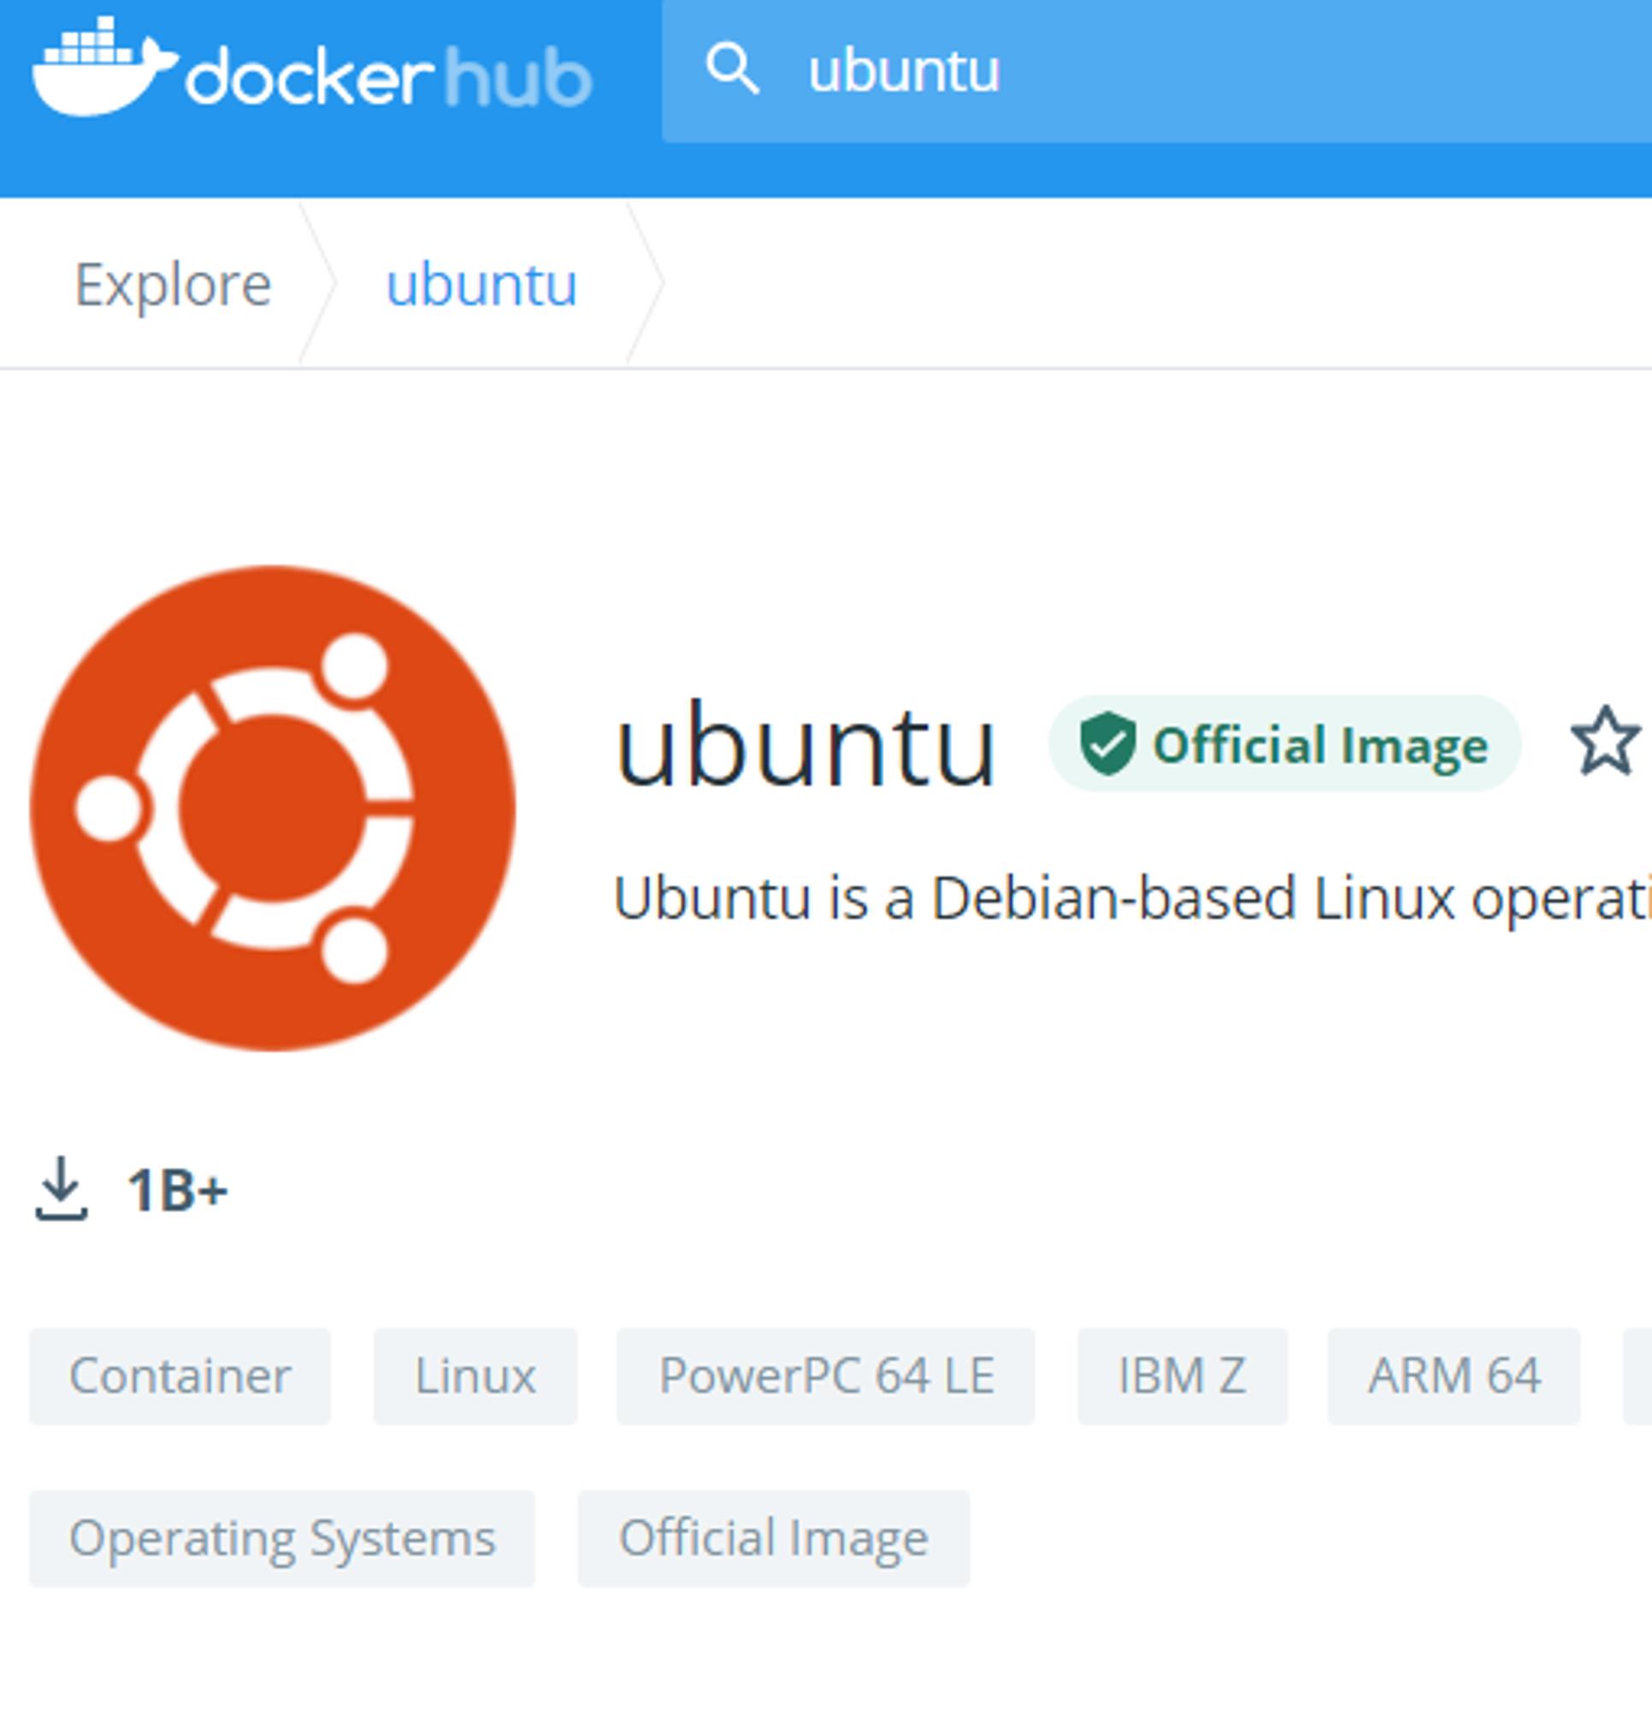Star the ubuntu repository
Viewport: 1652px width, 1711px height.
pyautogui.click(x=1605, y=743)
